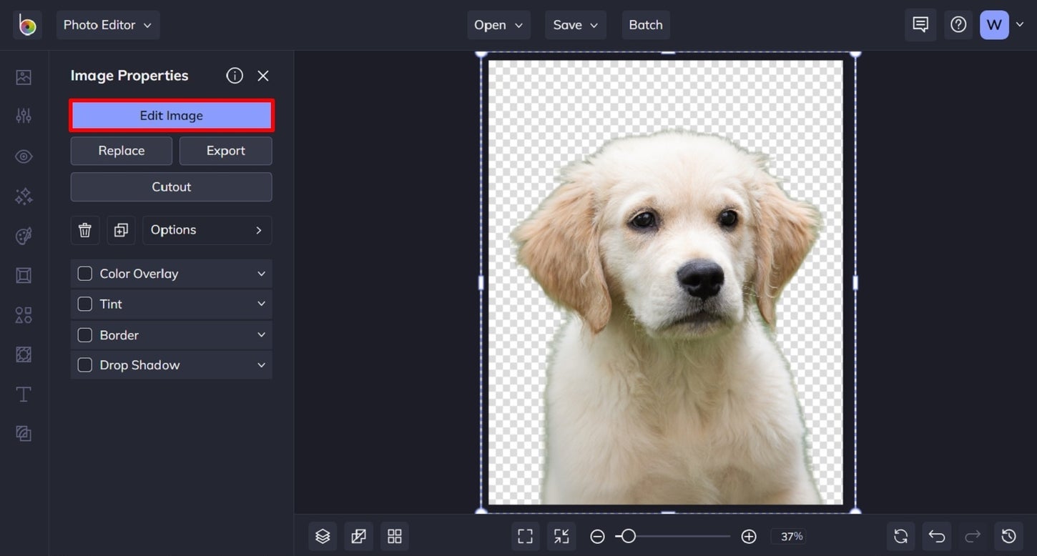Open the Touch Up eye icon
The width and height of the screenshot is (1037, 556).
pos(23,156)
